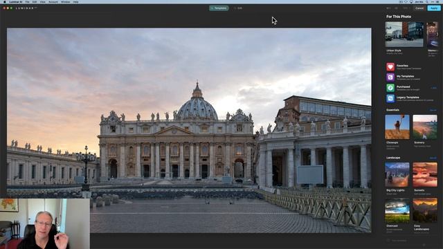This screenshot has height=249, width=443.
Task: Open the Luminar AI app menu
Action: [x=15, y=1]
